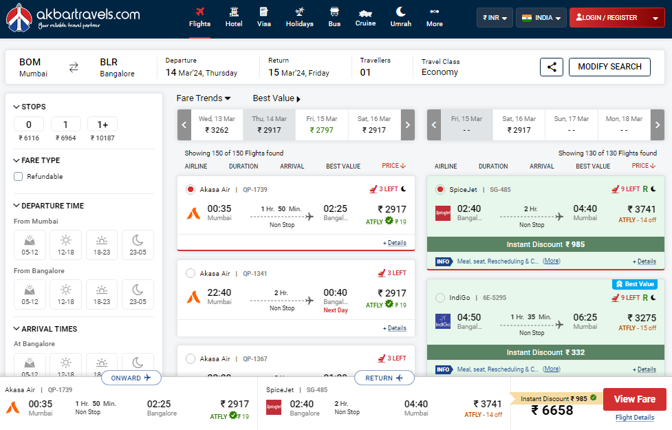Select 23-05 departure from Mumbai
The width and height of the screenshot is (672, 430).
[x=138, y=245]
